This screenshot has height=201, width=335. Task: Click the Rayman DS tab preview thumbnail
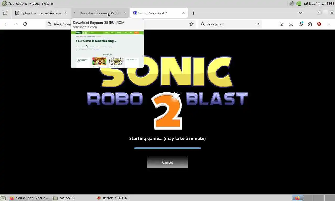point(107,49)
